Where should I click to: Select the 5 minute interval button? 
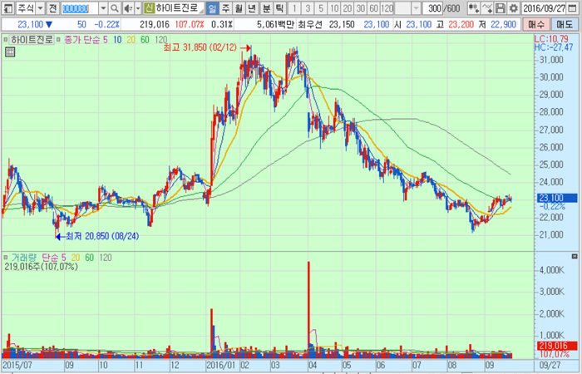[x=323, y=7]
